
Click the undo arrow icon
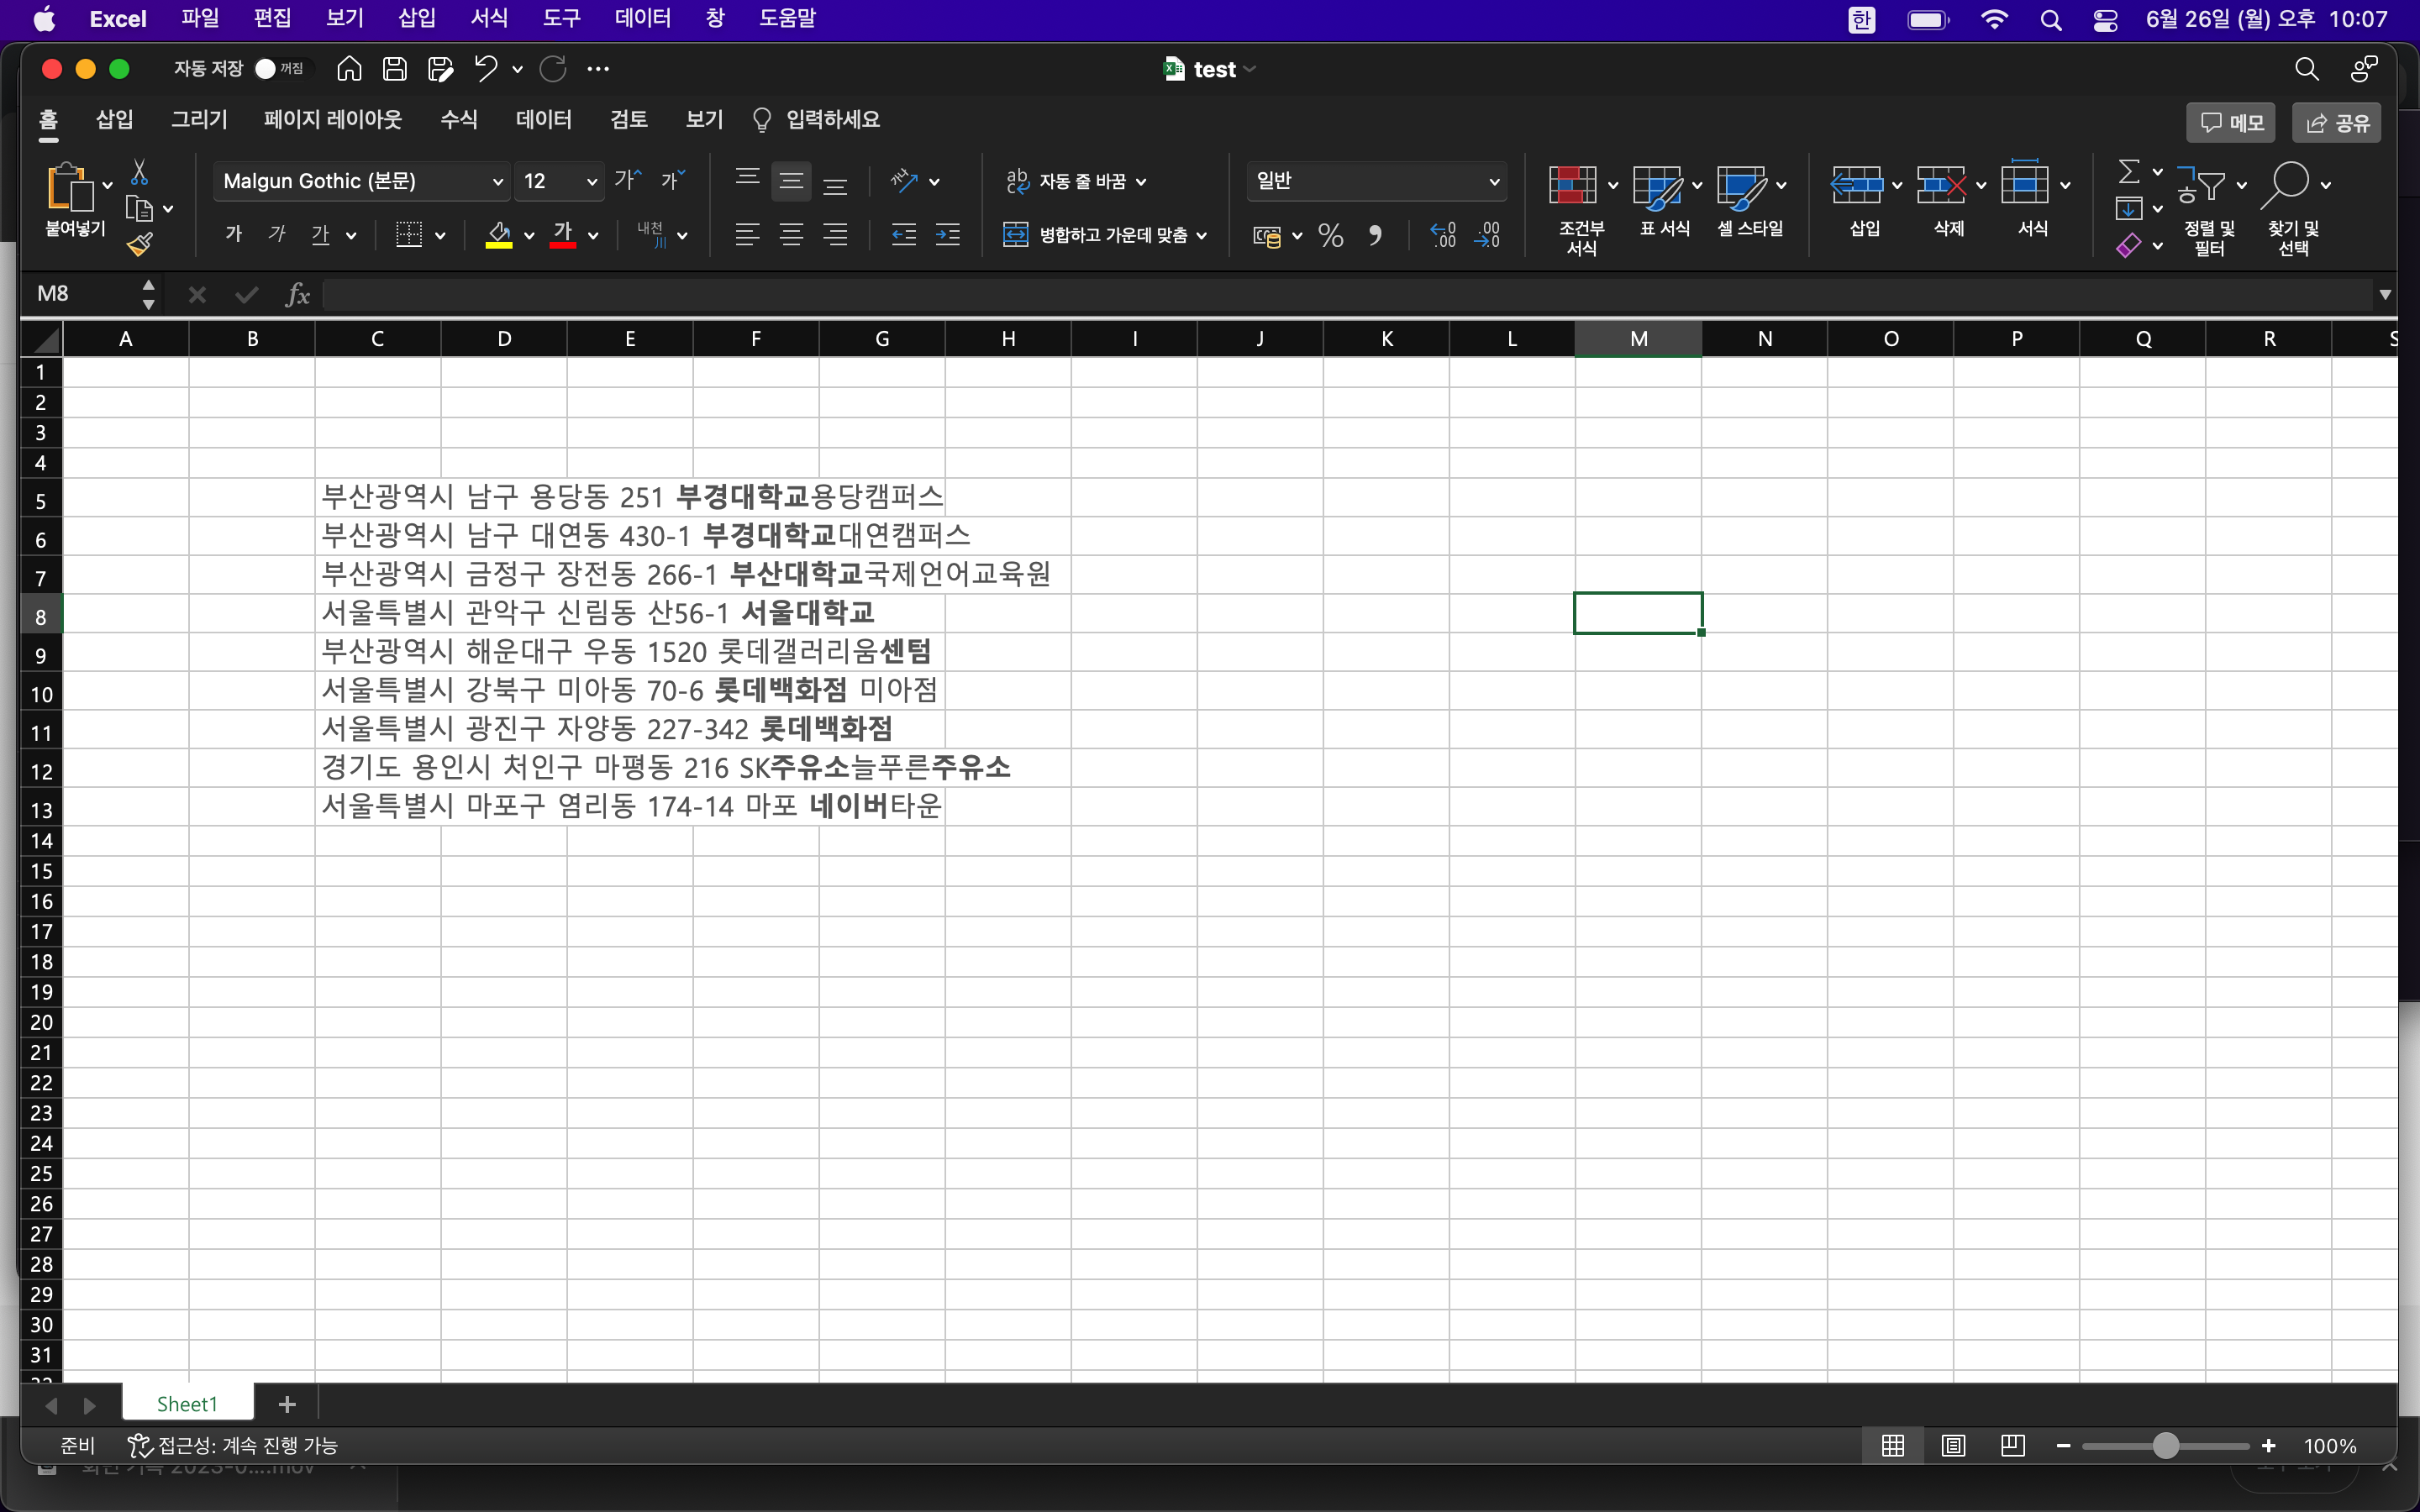pos(486,69)
